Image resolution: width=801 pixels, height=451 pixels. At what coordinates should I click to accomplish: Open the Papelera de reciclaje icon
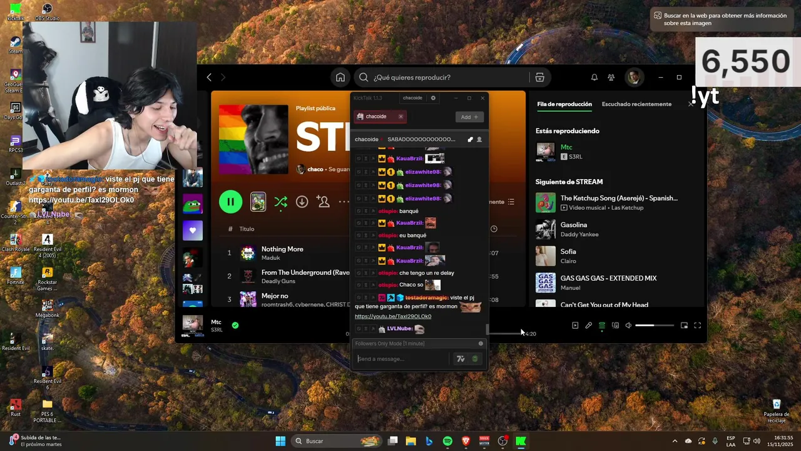[777, 410]
